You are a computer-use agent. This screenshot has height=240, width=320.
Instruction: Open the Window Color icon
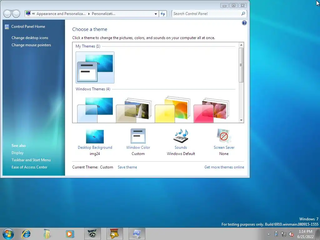pos(138,136)
